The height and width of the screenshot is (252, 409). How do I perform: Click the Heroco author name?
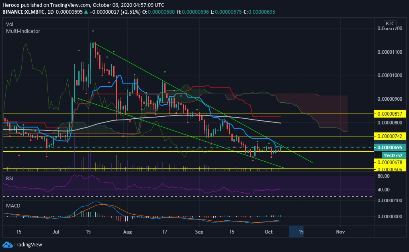coord(11,5)
